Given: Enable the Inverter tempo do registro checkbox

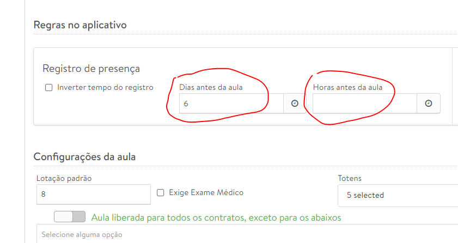Looking at the screenshot, I should [48, 87].
